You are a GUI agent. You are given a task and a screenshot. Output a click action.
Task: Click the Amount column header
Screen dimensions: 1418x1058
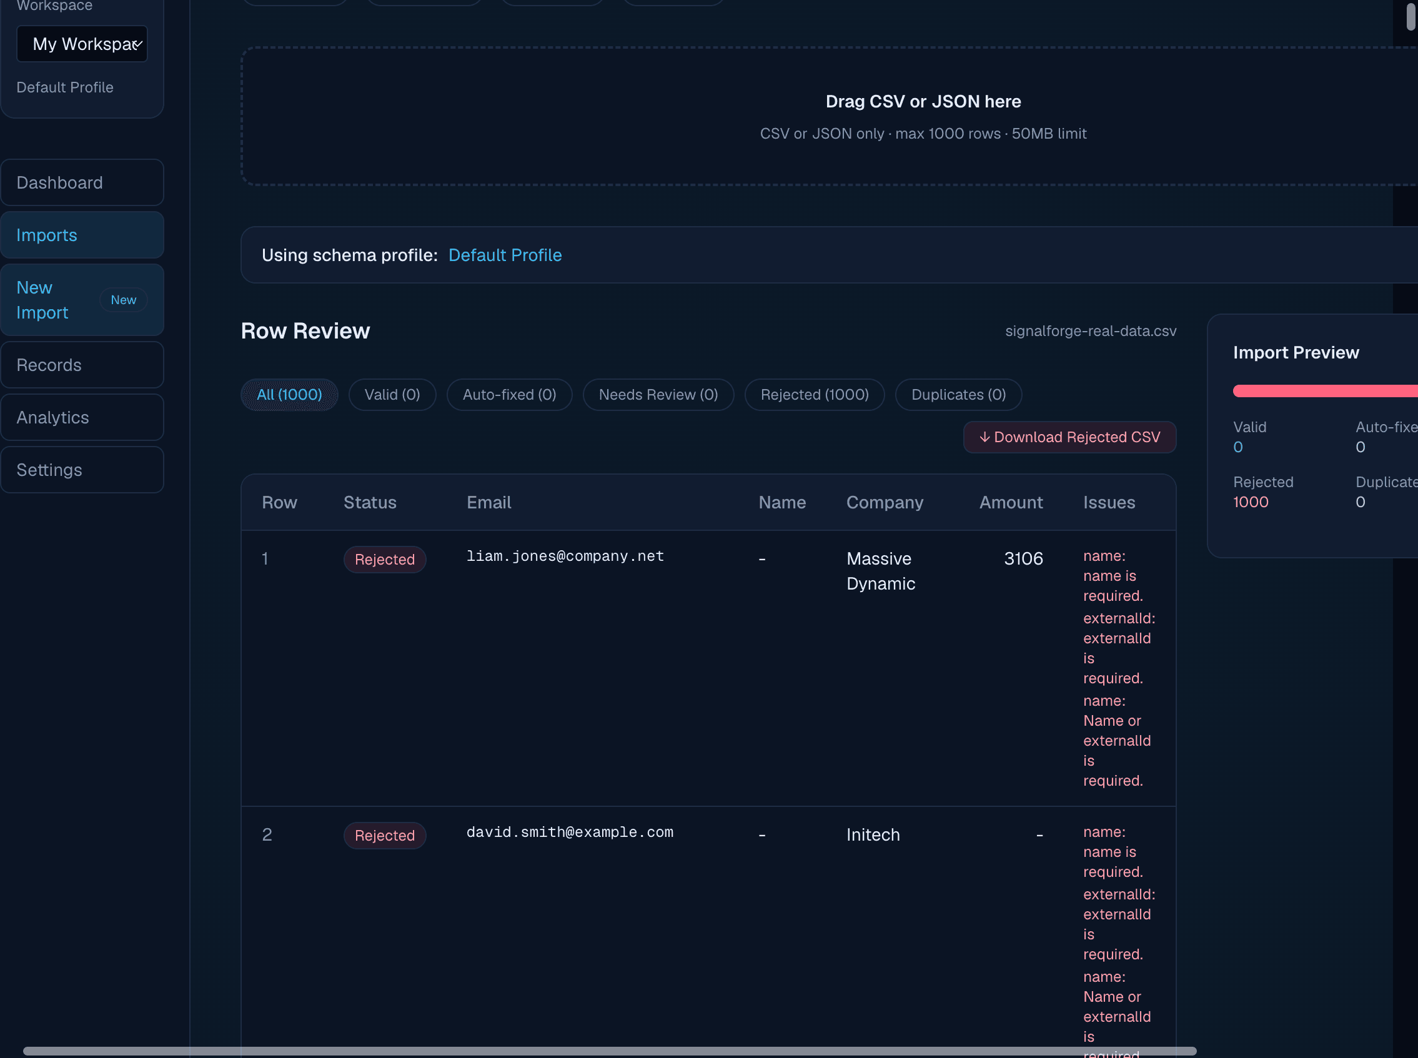coord(1011,503)
